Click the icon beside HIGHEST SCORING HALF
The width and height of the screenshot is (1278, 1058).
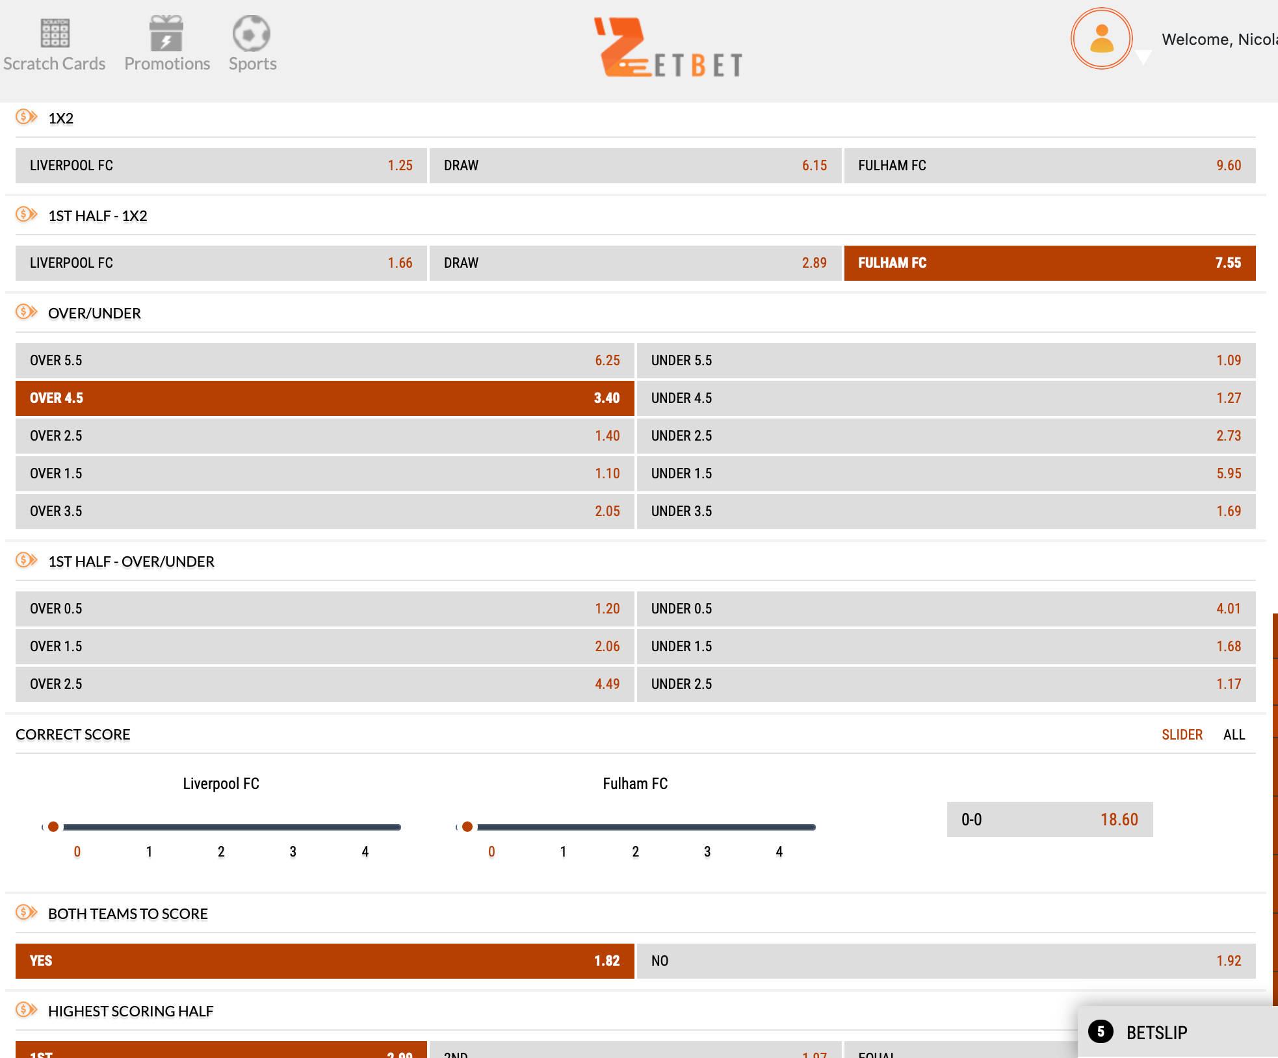point(27,1010)
